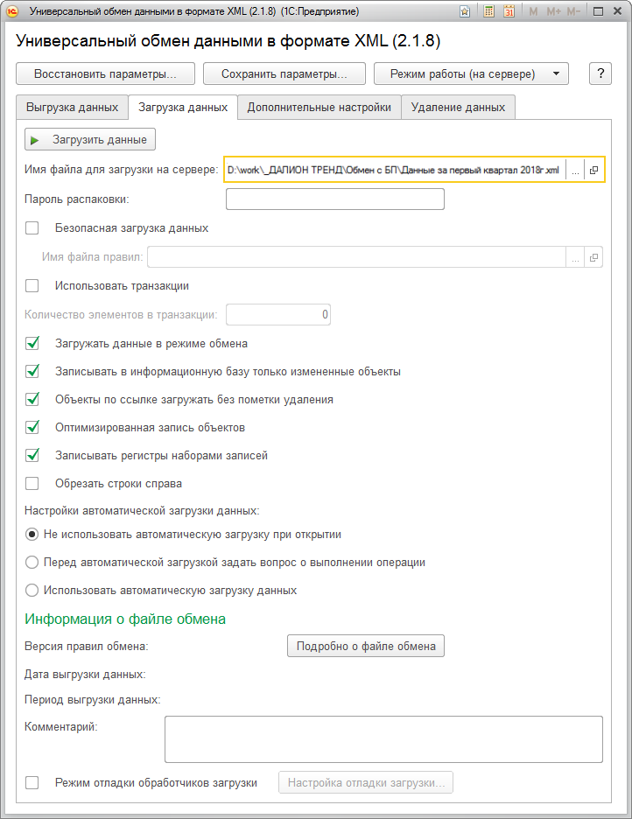
Task: Select Использовать автоматическую загрузку данных option
Action: coord(32,590)
